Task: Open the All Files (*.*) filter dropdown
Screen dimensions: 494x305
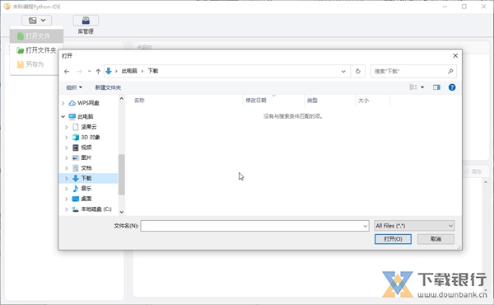Action: [414, 226]
